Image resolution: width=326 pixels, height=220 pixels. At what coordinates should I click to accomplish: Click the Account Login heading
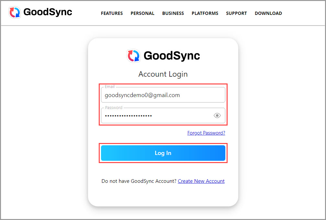163,74
